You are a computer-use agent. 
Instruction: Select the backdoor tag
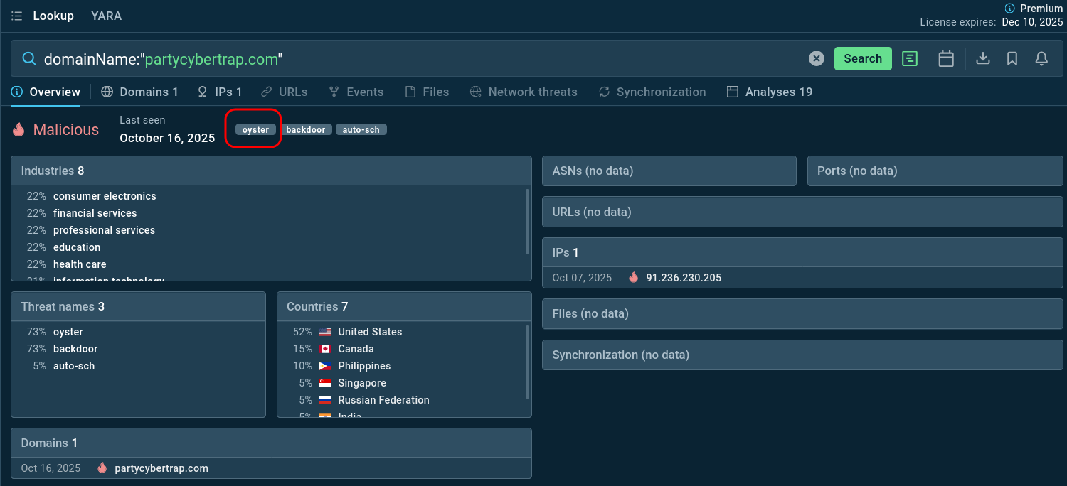tap(305, 130)
